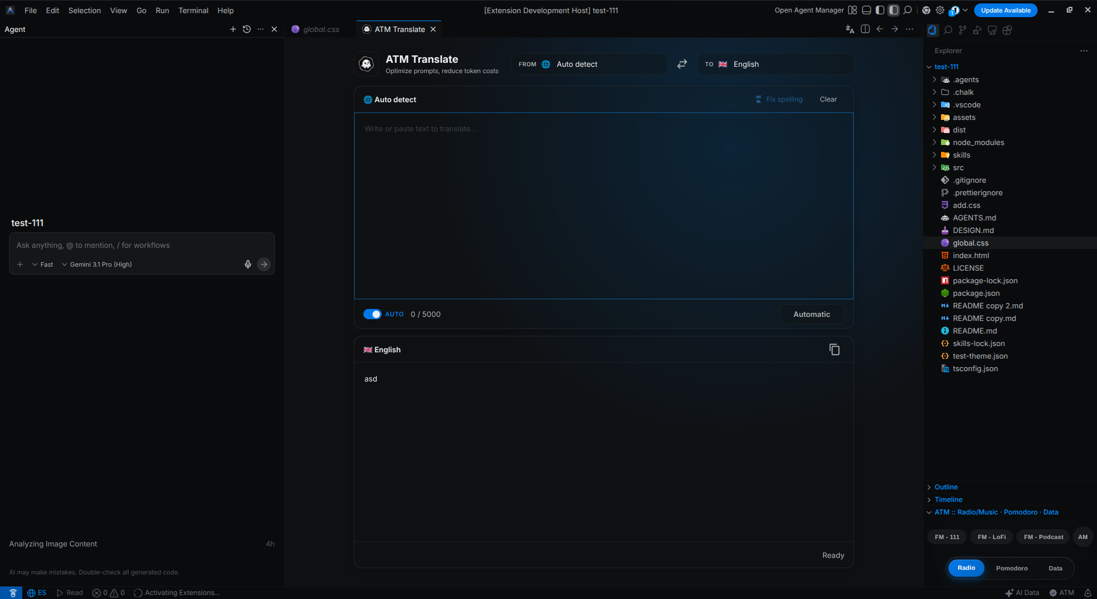The image size is (1097, 599).
Task: Open the Explorer view icon
Action: pyautogui.click(x=932, y=30)
